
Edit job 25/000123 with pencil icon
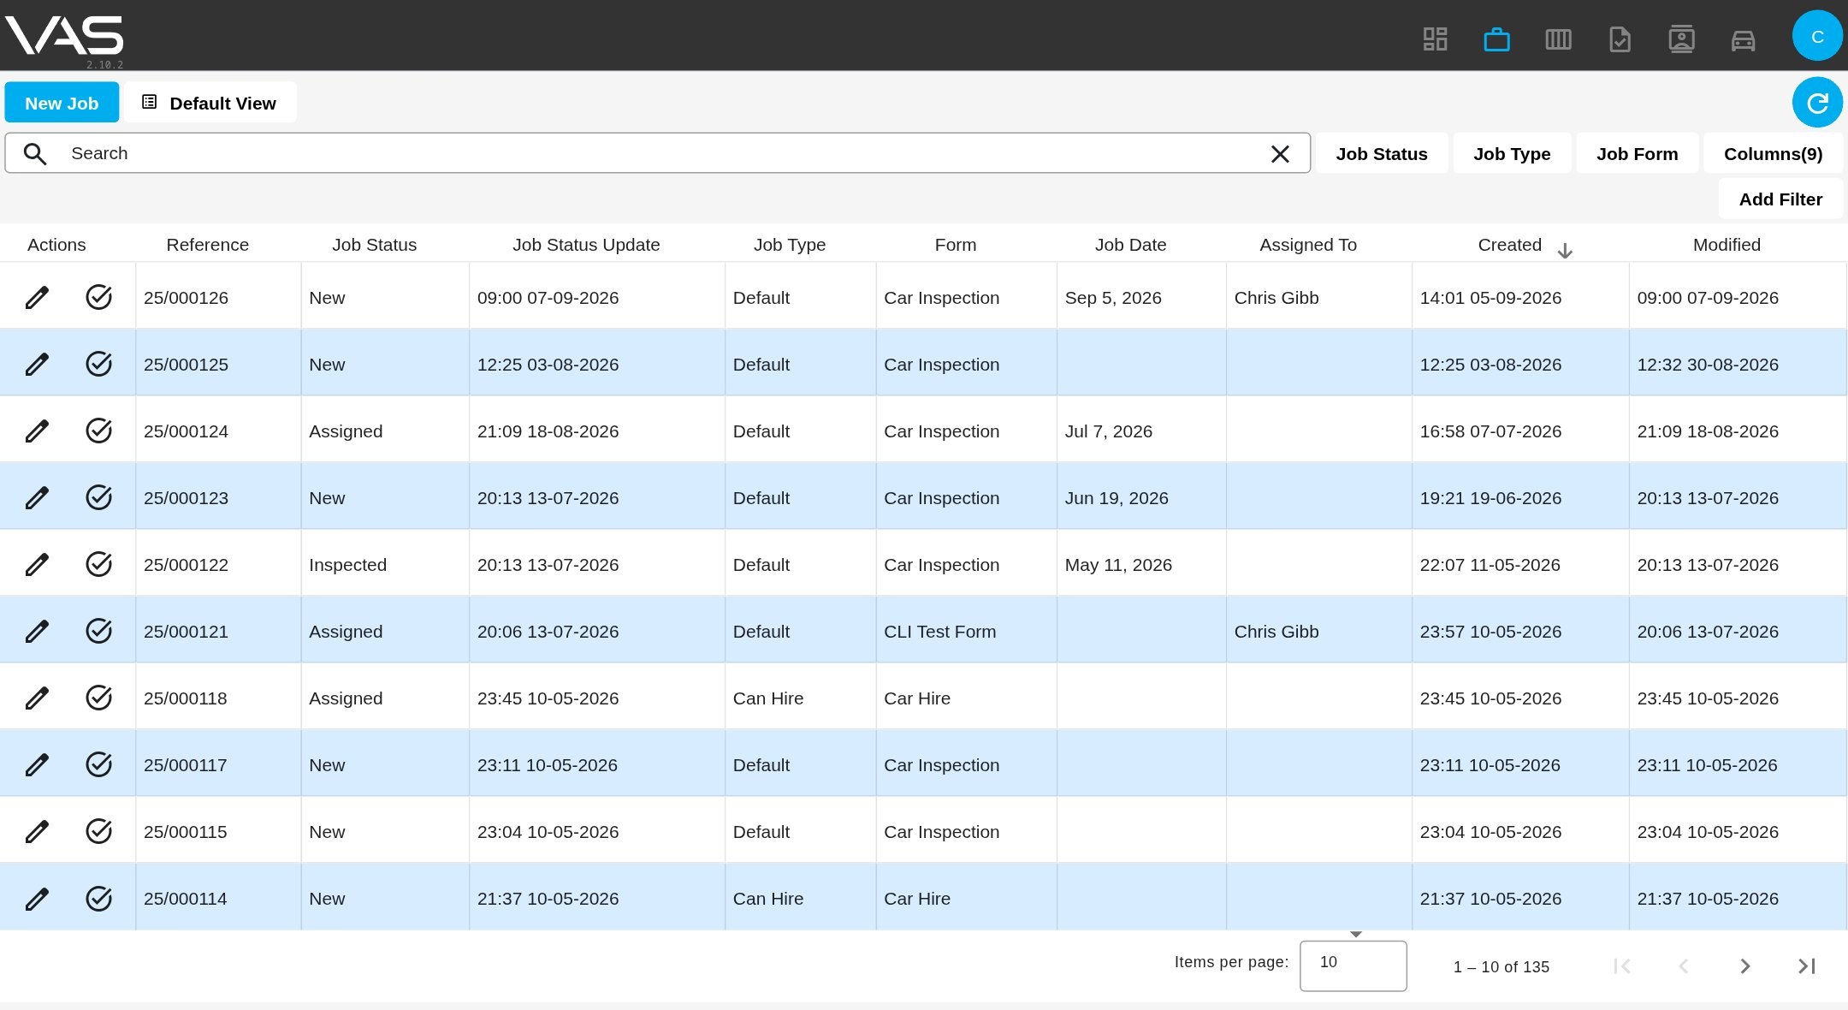coord(37,498)
